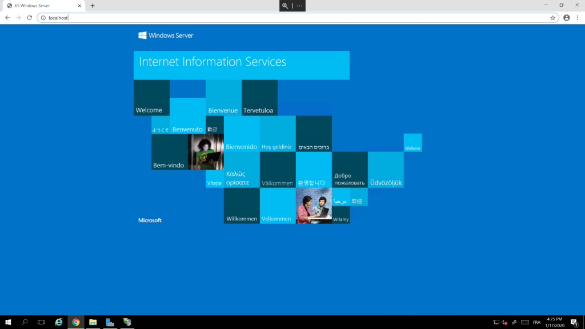Click the Witamy tile
This screenshot has height=329, width=585.
[x=340, y=215]
